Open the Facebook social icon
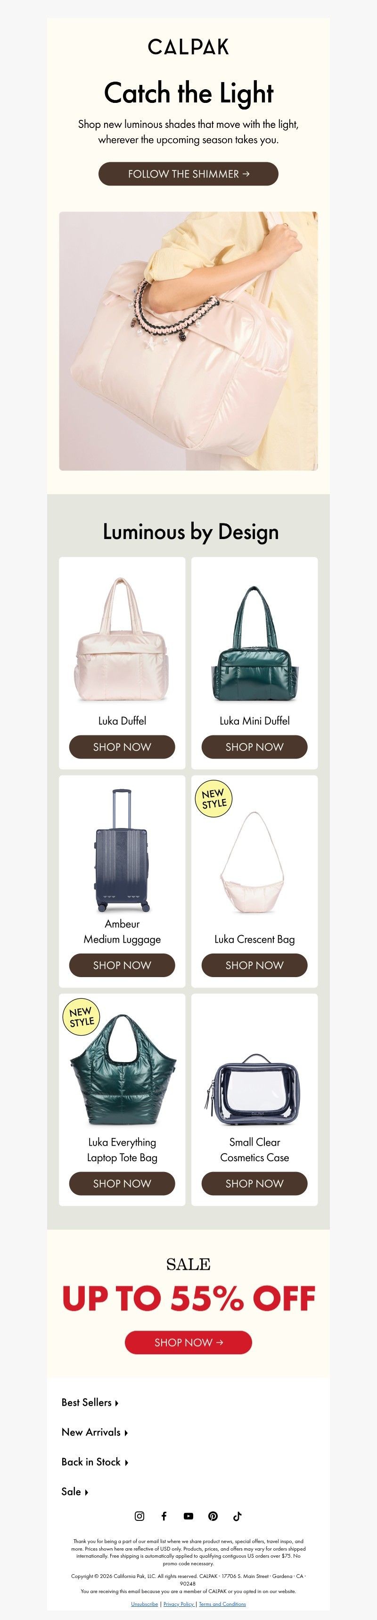Screen dimensions: 377x1620 [164, 1516]
